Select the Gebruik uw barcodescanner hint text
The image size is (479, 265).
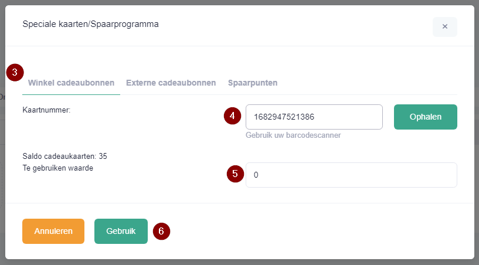293,135
